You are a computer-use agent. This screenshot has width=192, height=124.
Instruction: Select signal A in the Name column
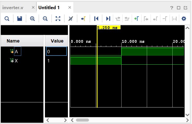point(16,51)
